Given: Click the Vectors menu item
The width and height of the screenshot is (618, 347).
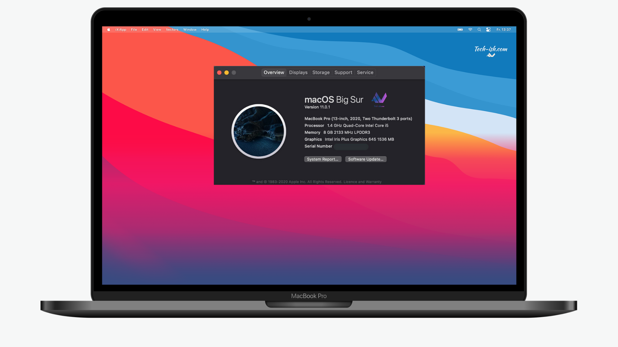Looking at the screenshot, I should (172, 29).
